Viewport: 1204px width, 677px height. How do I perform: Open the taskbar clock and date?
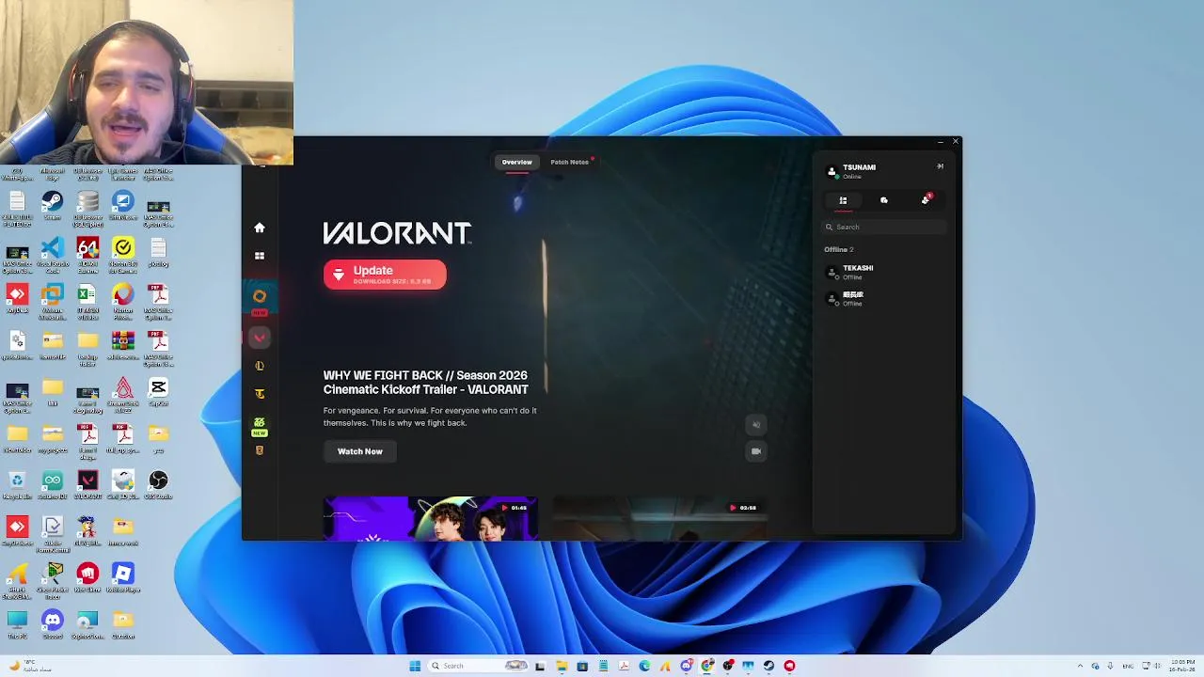1182,666
